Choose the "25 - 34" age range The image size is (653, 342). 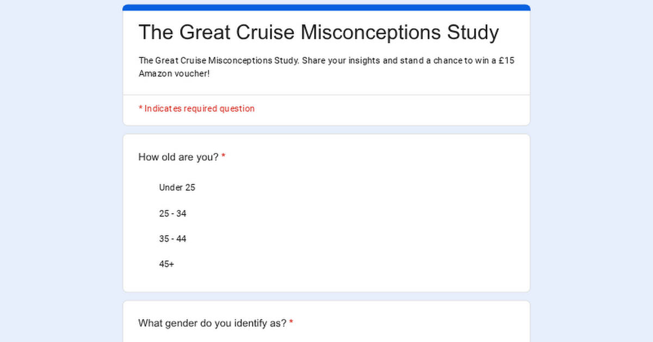coord(173,214)
